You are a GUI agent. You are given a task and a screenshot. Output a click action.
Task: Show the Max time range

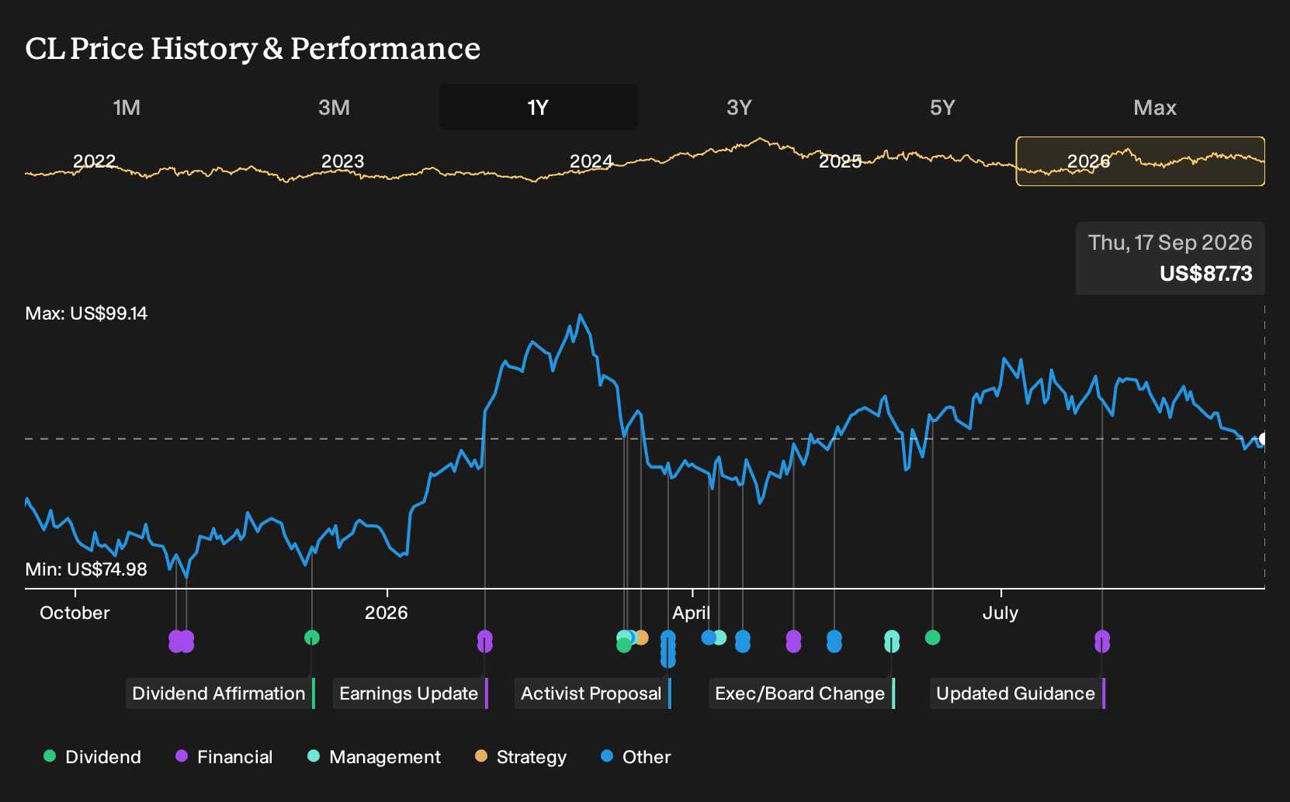1155,107
